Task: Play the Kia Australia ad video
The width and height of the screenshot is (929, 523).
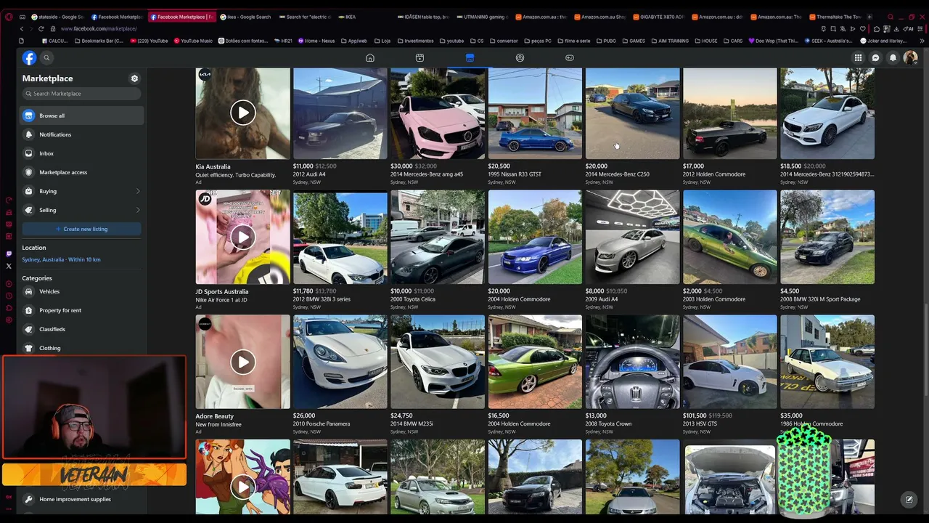Action: pyautogui.click(x=242, y=113)
